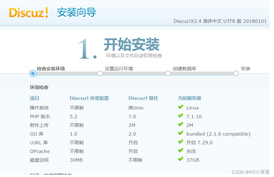Click the 设置运行环境 step label
This screenshot has height=177, width=274.
pyautogui.click(x=119, y=69)
